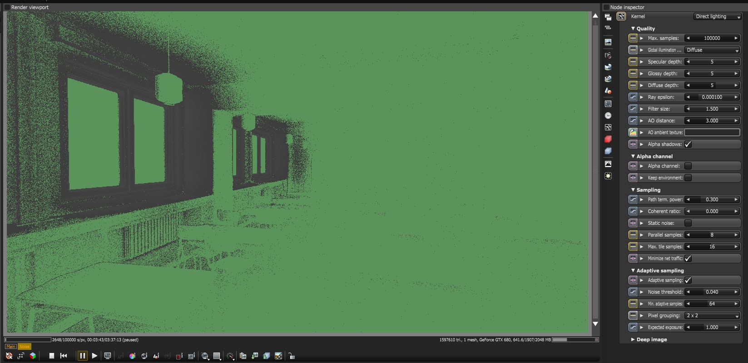Screen dimensions: 748x363
Task: Jump to the camera node icon
Action: click(x=608, y=55)
